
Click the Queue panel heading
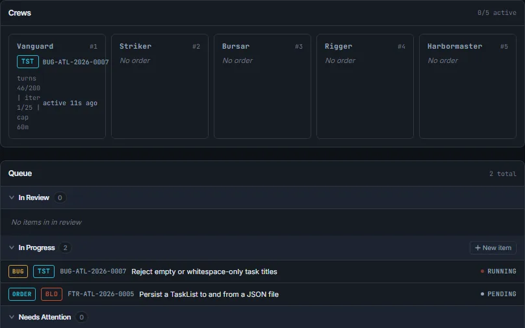tap(20, 173)
